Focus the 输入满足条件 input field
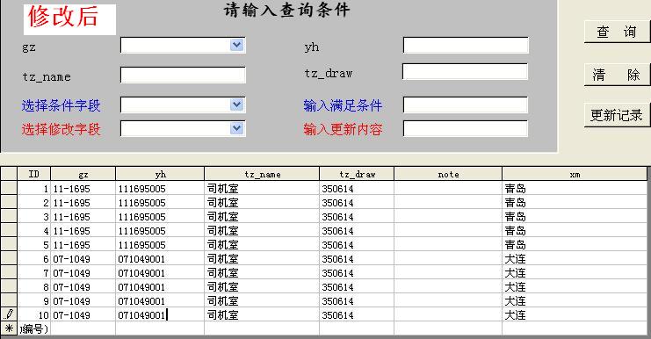 pyautogui.click(x=466, y=105)
